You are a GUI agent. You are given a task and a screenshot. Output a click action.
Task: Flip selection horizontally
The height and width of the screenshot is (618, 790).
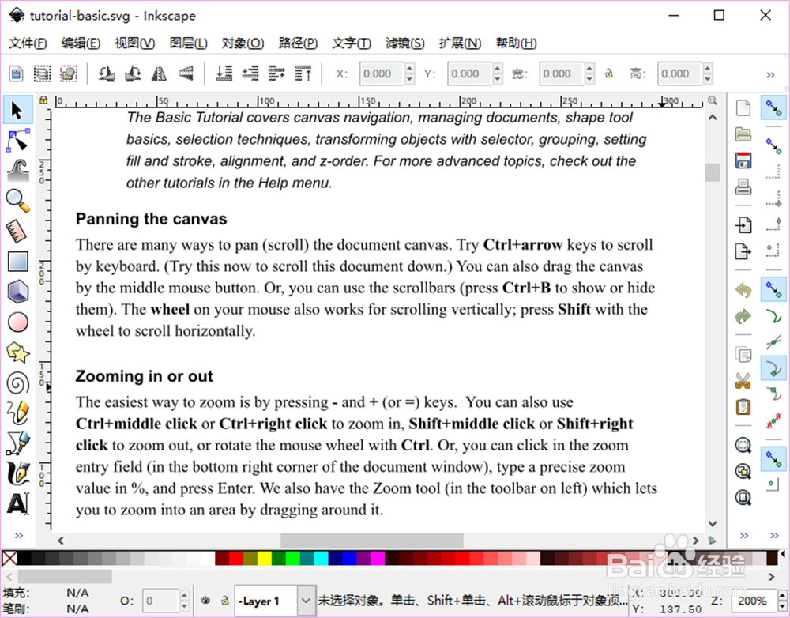click(x=160, y=73)
